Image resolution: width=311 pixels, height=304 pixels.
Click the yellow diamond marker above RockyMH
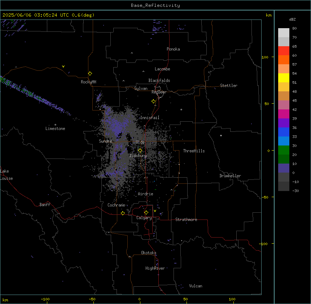90,74
